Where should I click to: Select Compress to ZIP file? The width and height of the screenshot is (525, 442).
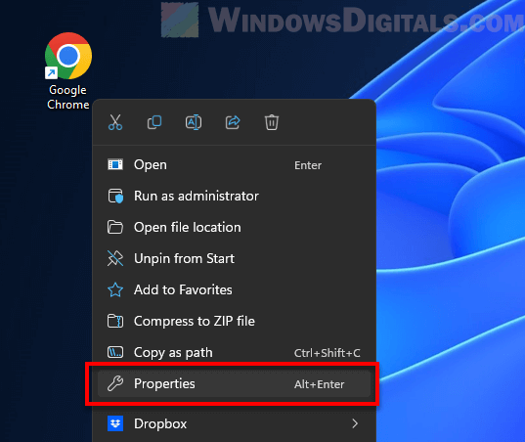click(x=234, y=321)
